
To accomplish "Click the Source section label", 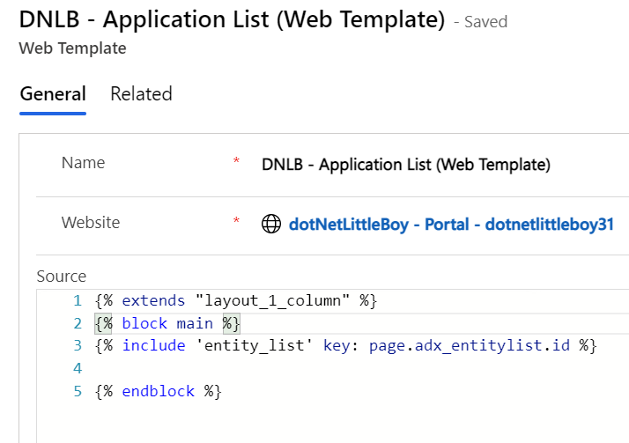I will 62,277.
